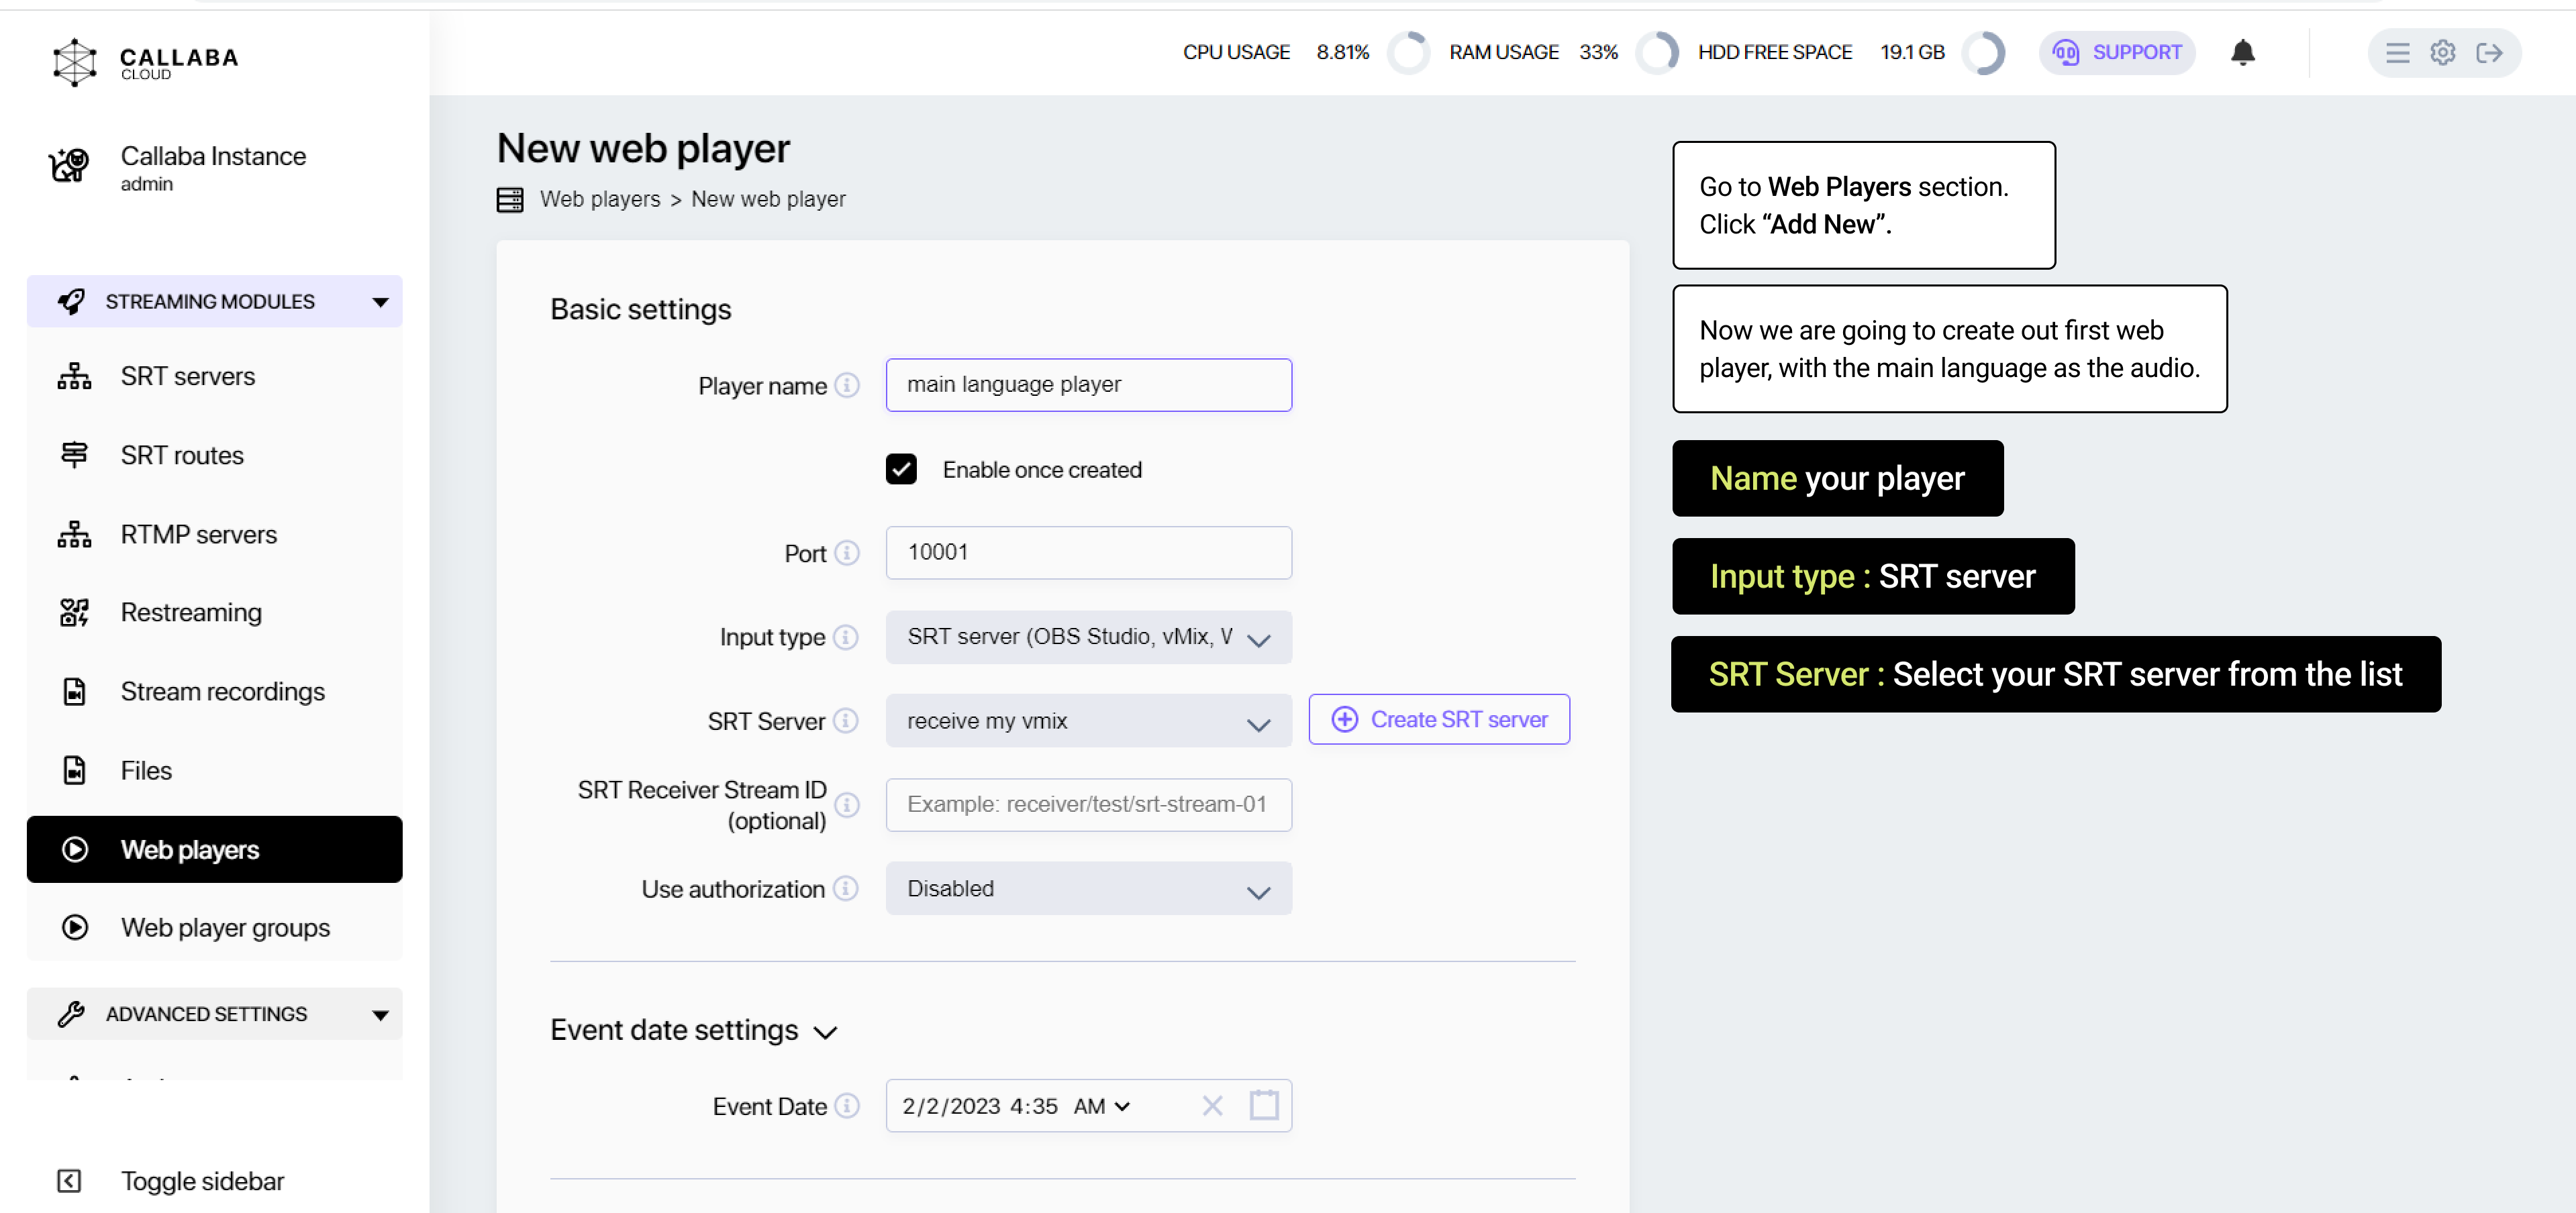Click the Web players breadcrumb link
The image size is (2576, 1213).
(599, 199)
